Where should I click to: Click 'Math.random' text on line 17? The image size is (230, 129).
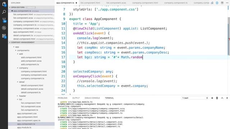click(x=132, y=57)
